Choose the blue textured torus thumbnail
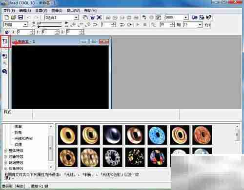The width and height of the screenshot is (244, 190). (x=157, y=134)
